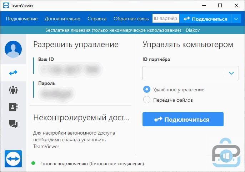
Task: Click the Разрешить управление heading
Action: (76, 45)
